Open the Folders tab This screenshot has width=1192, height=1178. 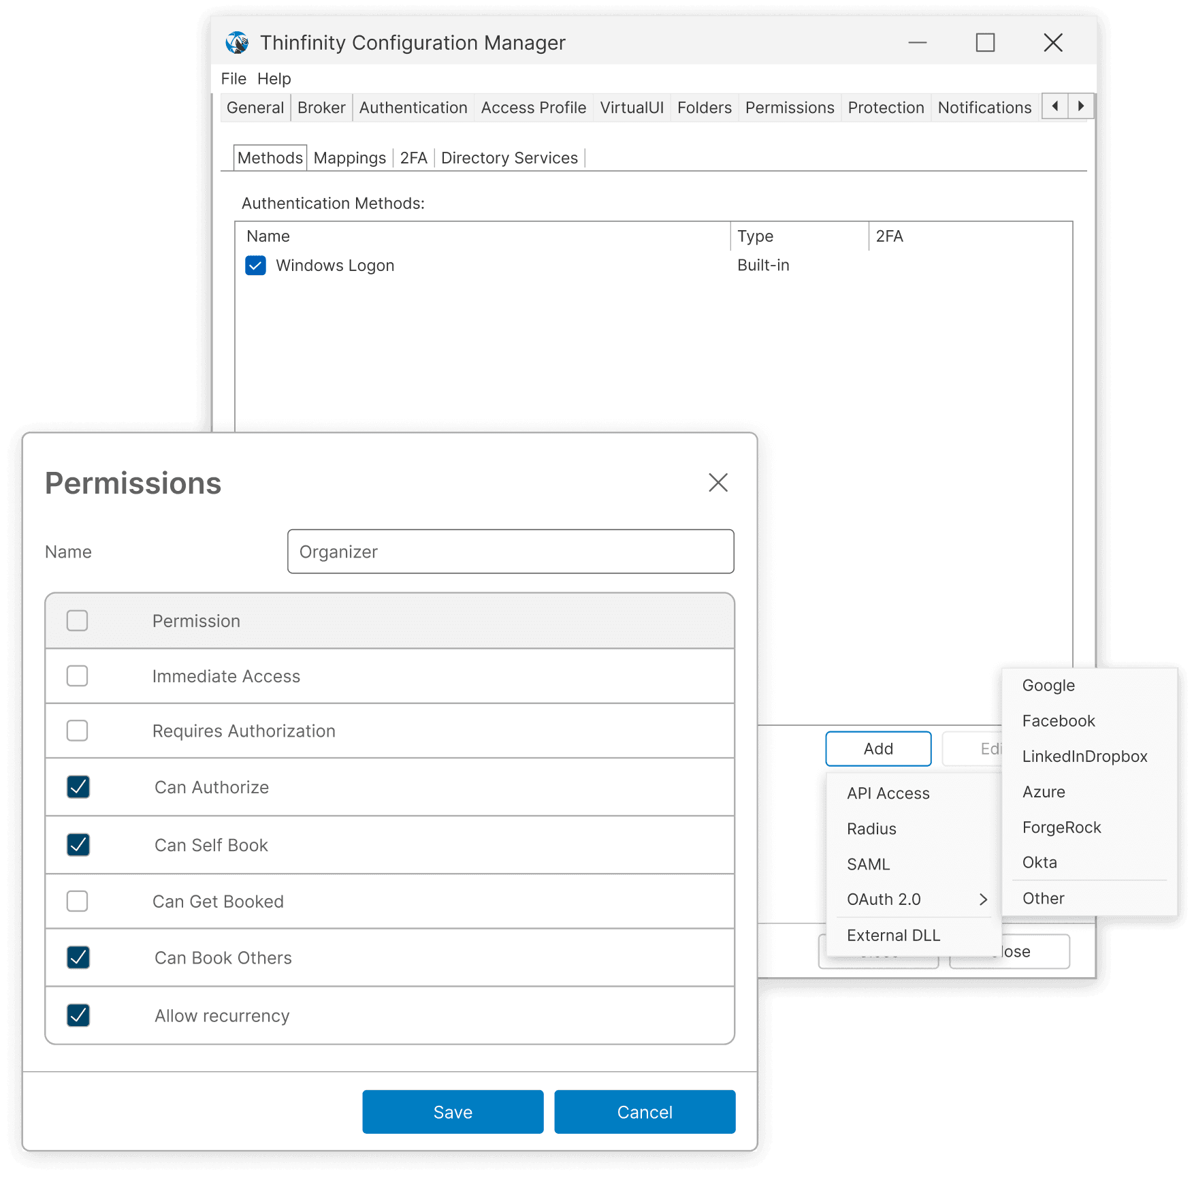pos(705,108)
